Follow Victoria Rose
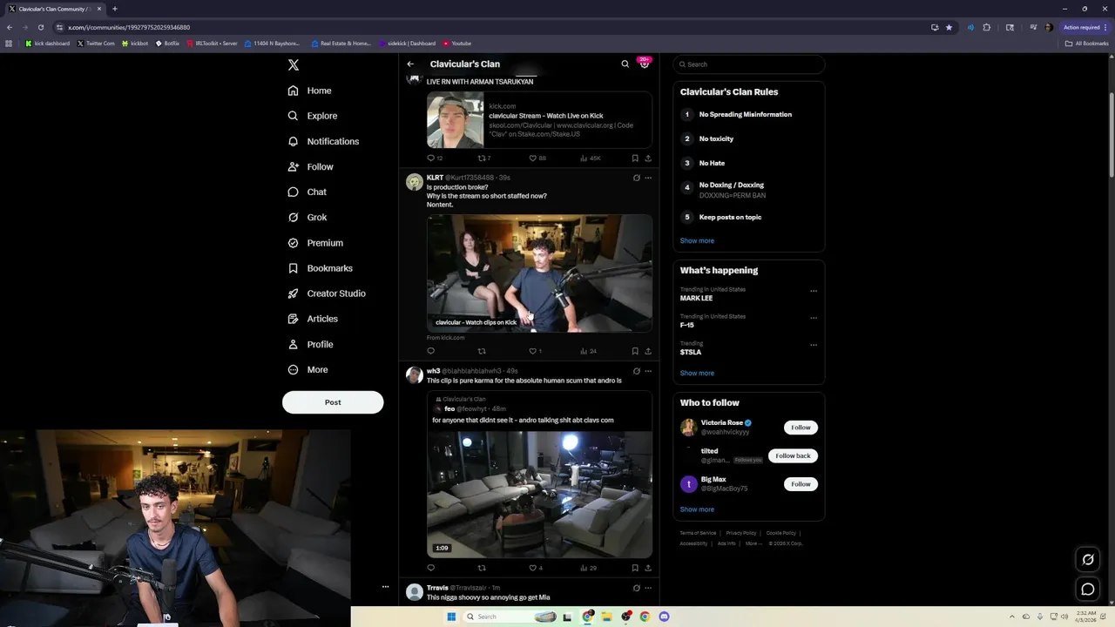Viewport: 1115px width, 627px height. [x=801, y=428]
